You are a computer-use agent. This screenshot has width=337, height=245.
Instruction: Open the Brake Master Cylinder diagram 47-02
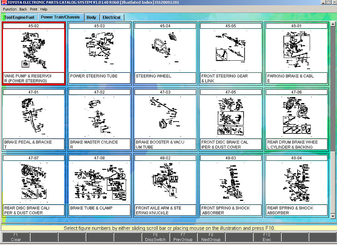pyautogui.click(x=99, y=116)
